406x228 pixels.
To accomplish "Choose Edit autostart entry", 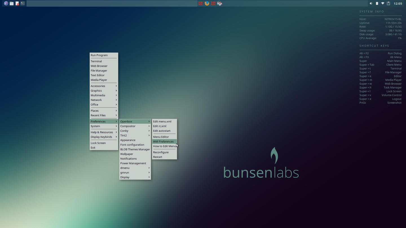I will pyautogui.click(x=164, y=131).
